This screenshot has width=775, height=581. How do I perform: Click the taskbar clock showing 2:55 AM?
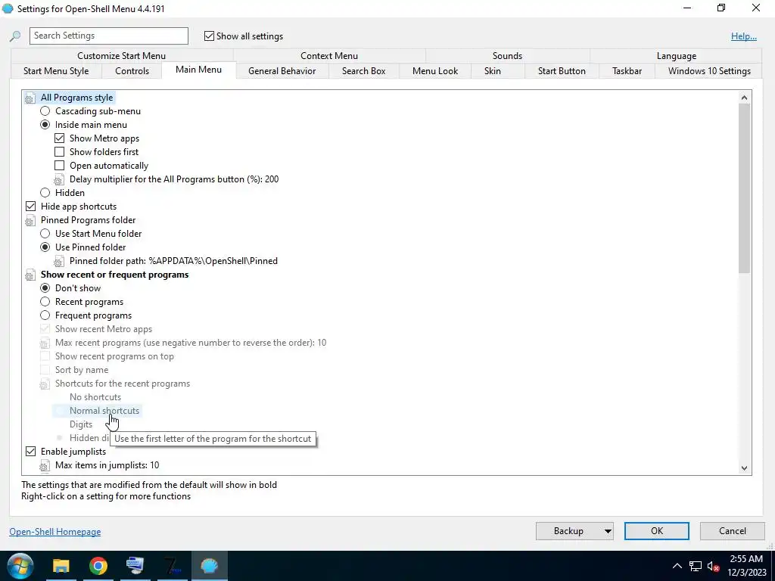tap(746, 566)
